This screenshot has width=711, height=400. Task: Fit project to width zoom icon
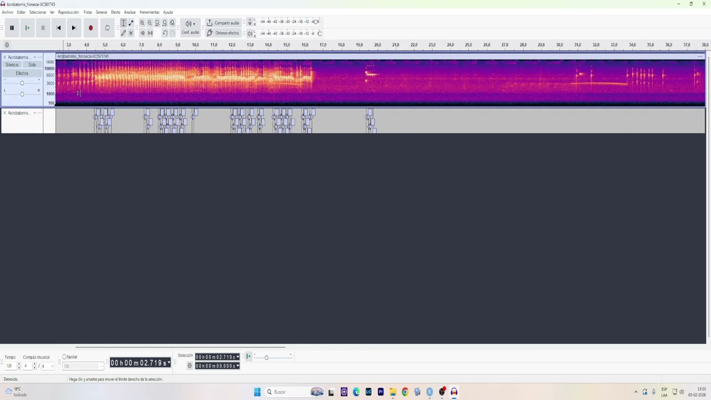[164, 23]
